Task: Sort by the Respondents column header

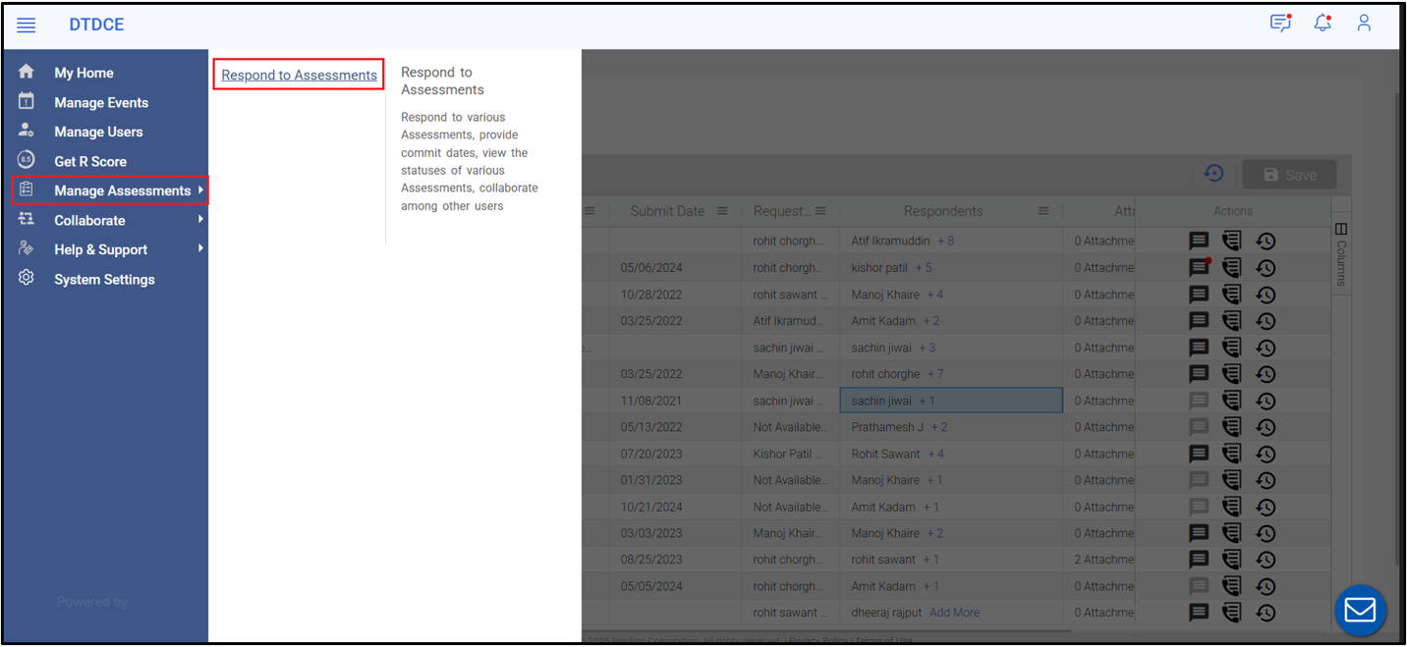Action: click(943, 211)
